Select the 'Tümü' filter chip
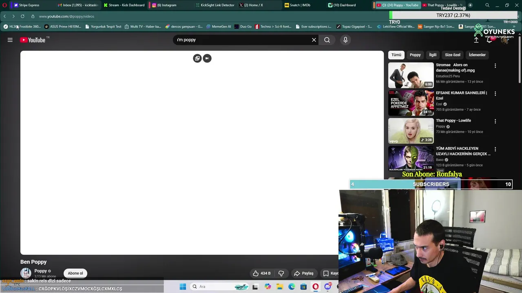522x293 pixels. point(396,55)
